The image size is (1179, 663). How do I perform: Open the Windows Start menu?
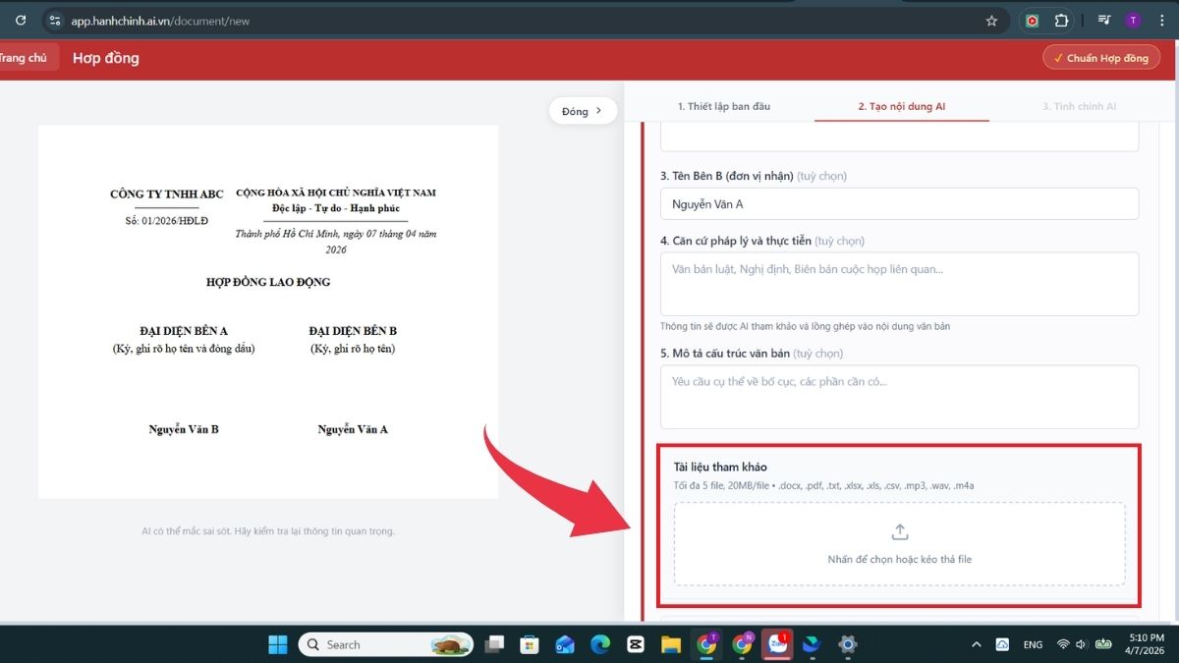(278, 644)
